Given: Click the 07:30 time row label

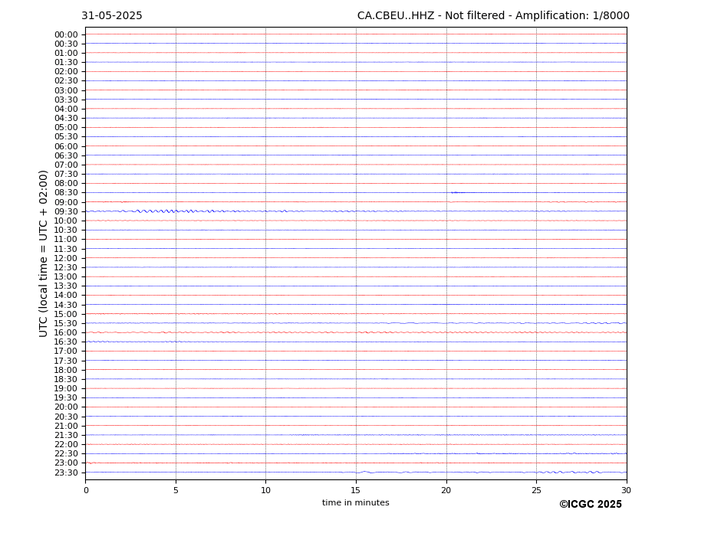Looking at the screenshot, I should click(66, 175).
